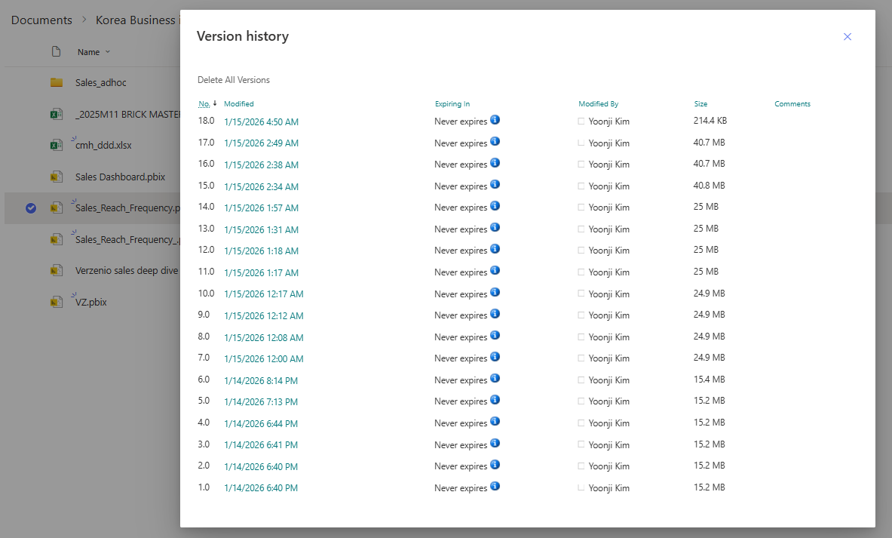Image resolution: width=892 pixels, height=538 pixels.
Task: Sort by the No. column header
Action: [204, 103]
